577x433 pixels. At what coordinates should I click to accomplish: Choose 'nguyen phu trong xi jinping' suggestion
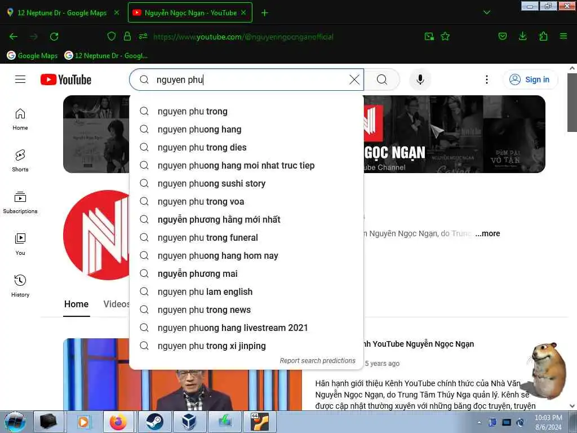point(246,346)
